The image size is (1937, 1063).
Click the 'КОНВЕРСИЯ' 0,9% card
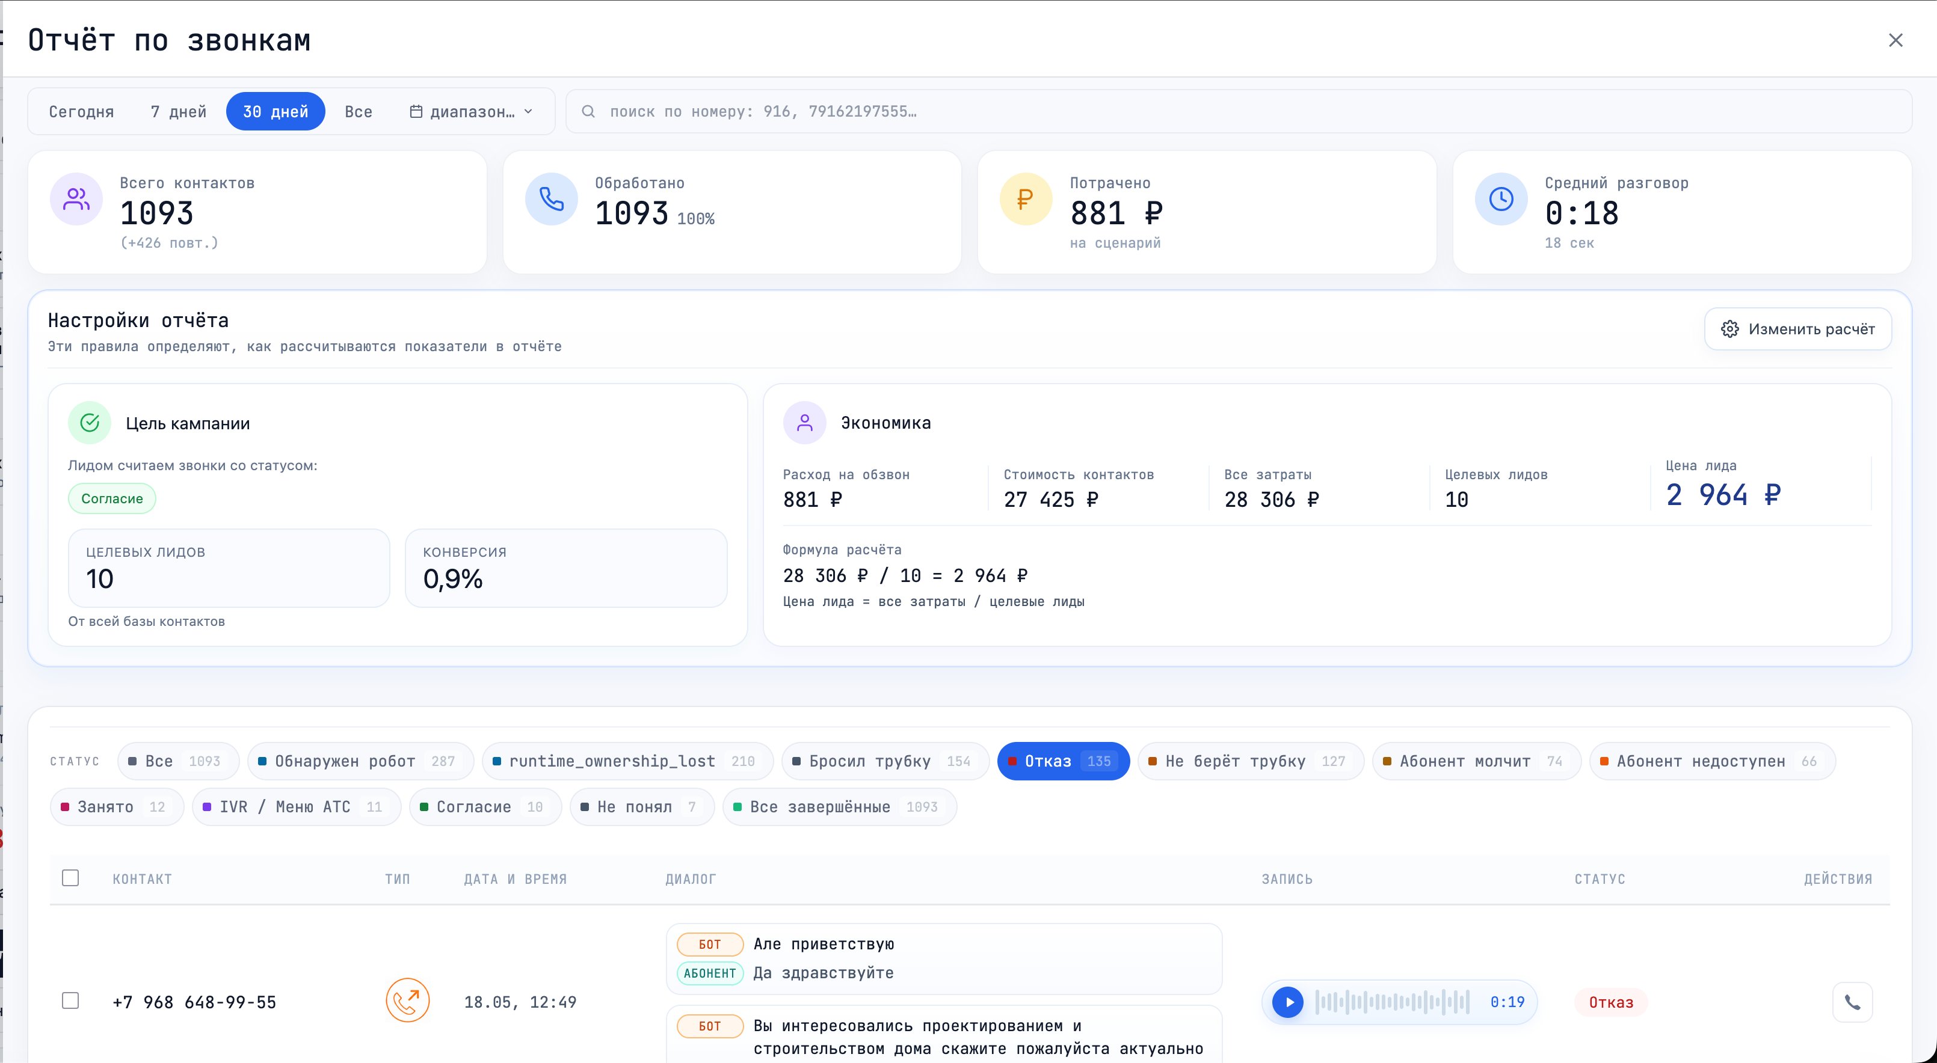point(566,568)
